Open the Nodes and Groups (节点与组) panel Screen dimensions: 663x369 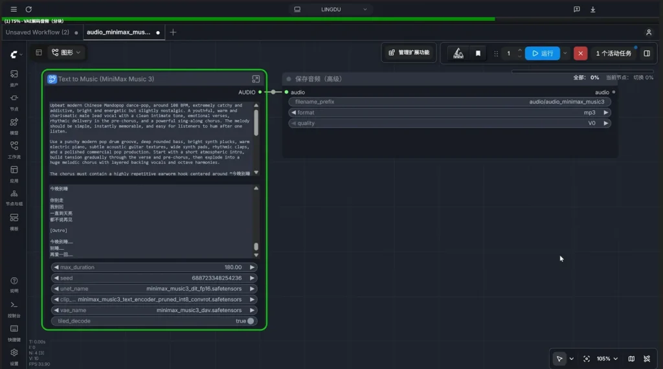tap(14, 197)
